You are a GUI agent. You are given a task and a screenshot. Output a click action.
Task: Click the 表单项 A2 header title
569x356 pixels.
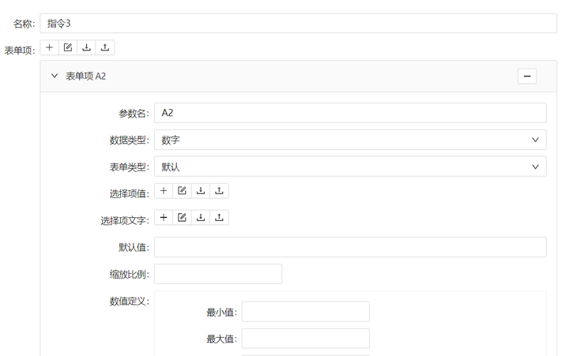tap(85, 76)
